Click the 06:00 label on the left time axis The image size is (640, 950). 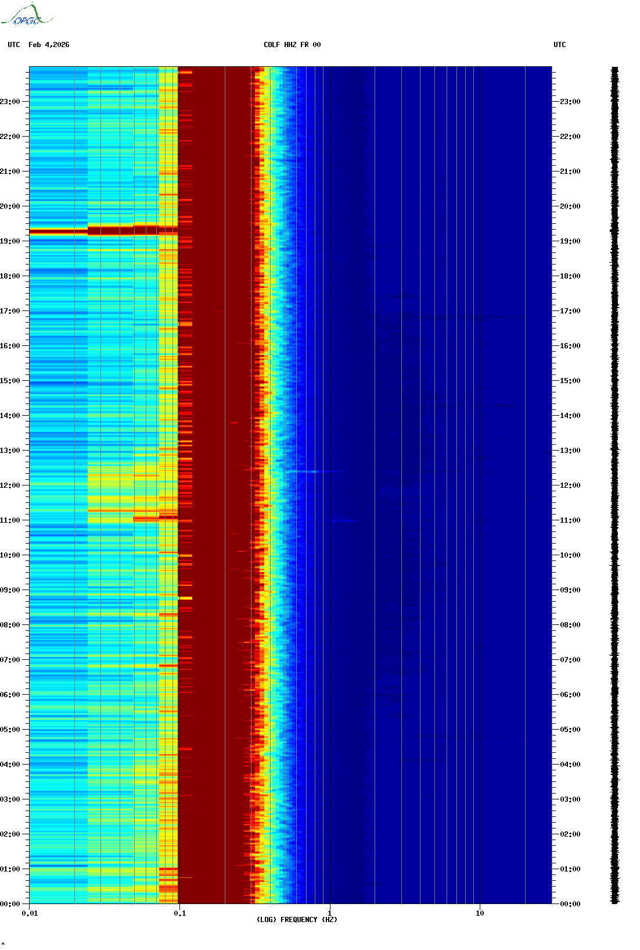pos(10,695)
